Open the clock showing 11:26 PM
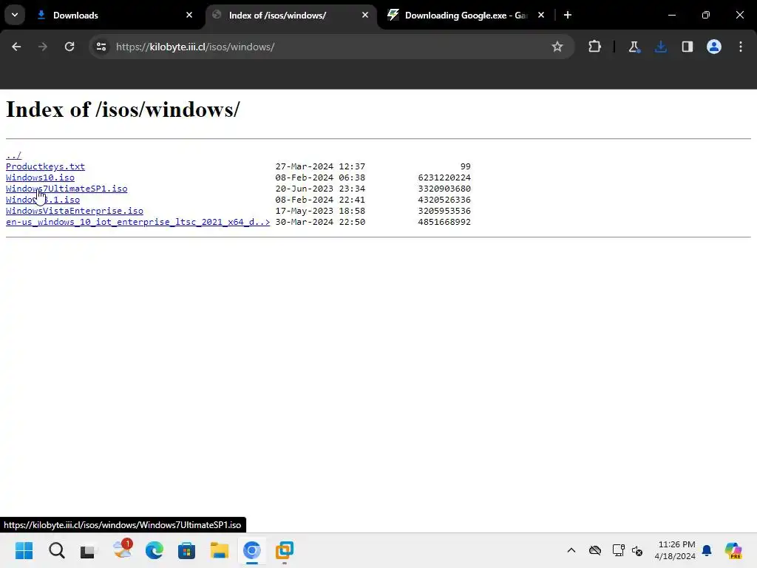The height and width of the screenshot is (568, 757). [x=675, y=550]
